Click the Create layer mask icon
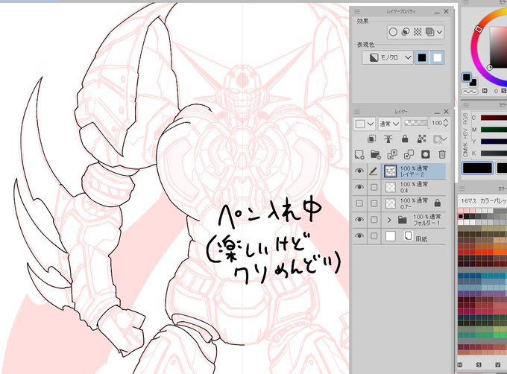This screenshot has height=374, width=507. point(426,155)
